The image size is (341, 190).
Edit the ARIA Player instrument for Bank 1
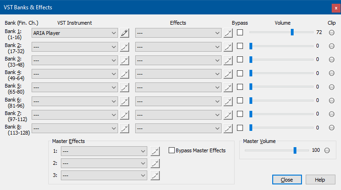pyautogui.click(x=125, y=33)
